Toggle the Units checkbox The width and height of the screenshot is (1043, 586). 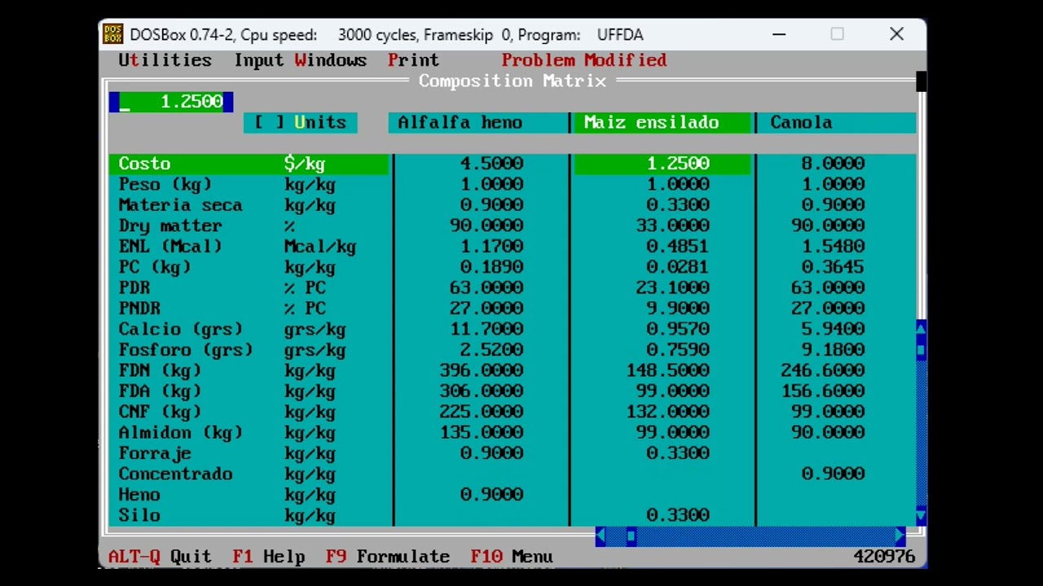[x=300, y=122]
